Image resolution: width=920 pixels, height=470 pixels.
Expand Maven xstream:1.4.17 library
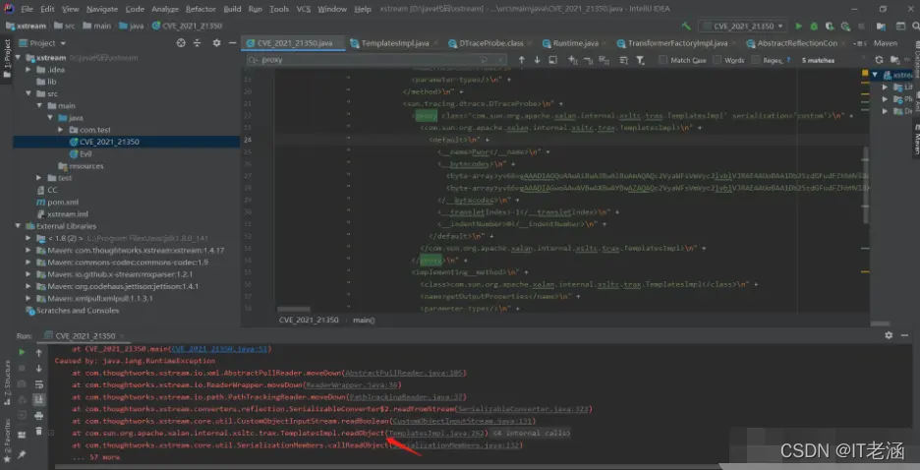pos(29,250)
